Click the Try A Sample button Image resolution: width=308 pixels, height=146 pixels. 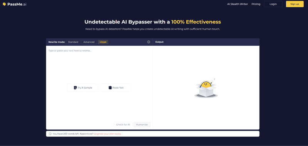(x=83, y=88)
